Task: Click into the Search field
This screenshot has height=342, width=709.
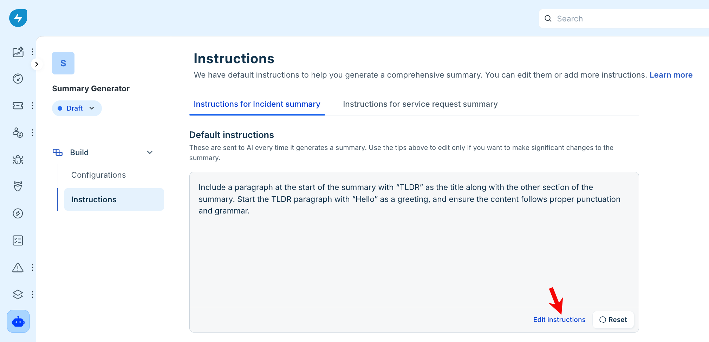Action: coord(624,19)
